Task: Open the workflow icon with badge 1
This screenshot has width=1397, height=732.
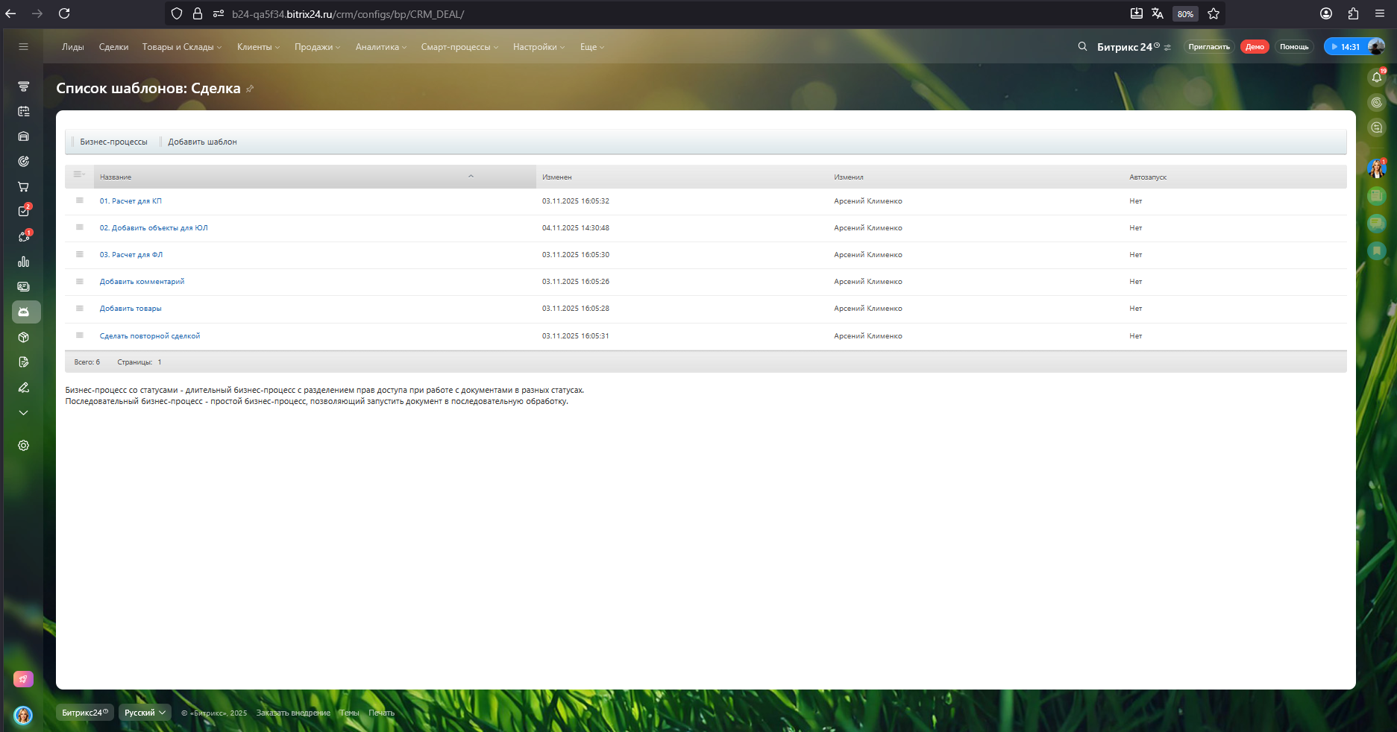Action: (x=24, y=236)
